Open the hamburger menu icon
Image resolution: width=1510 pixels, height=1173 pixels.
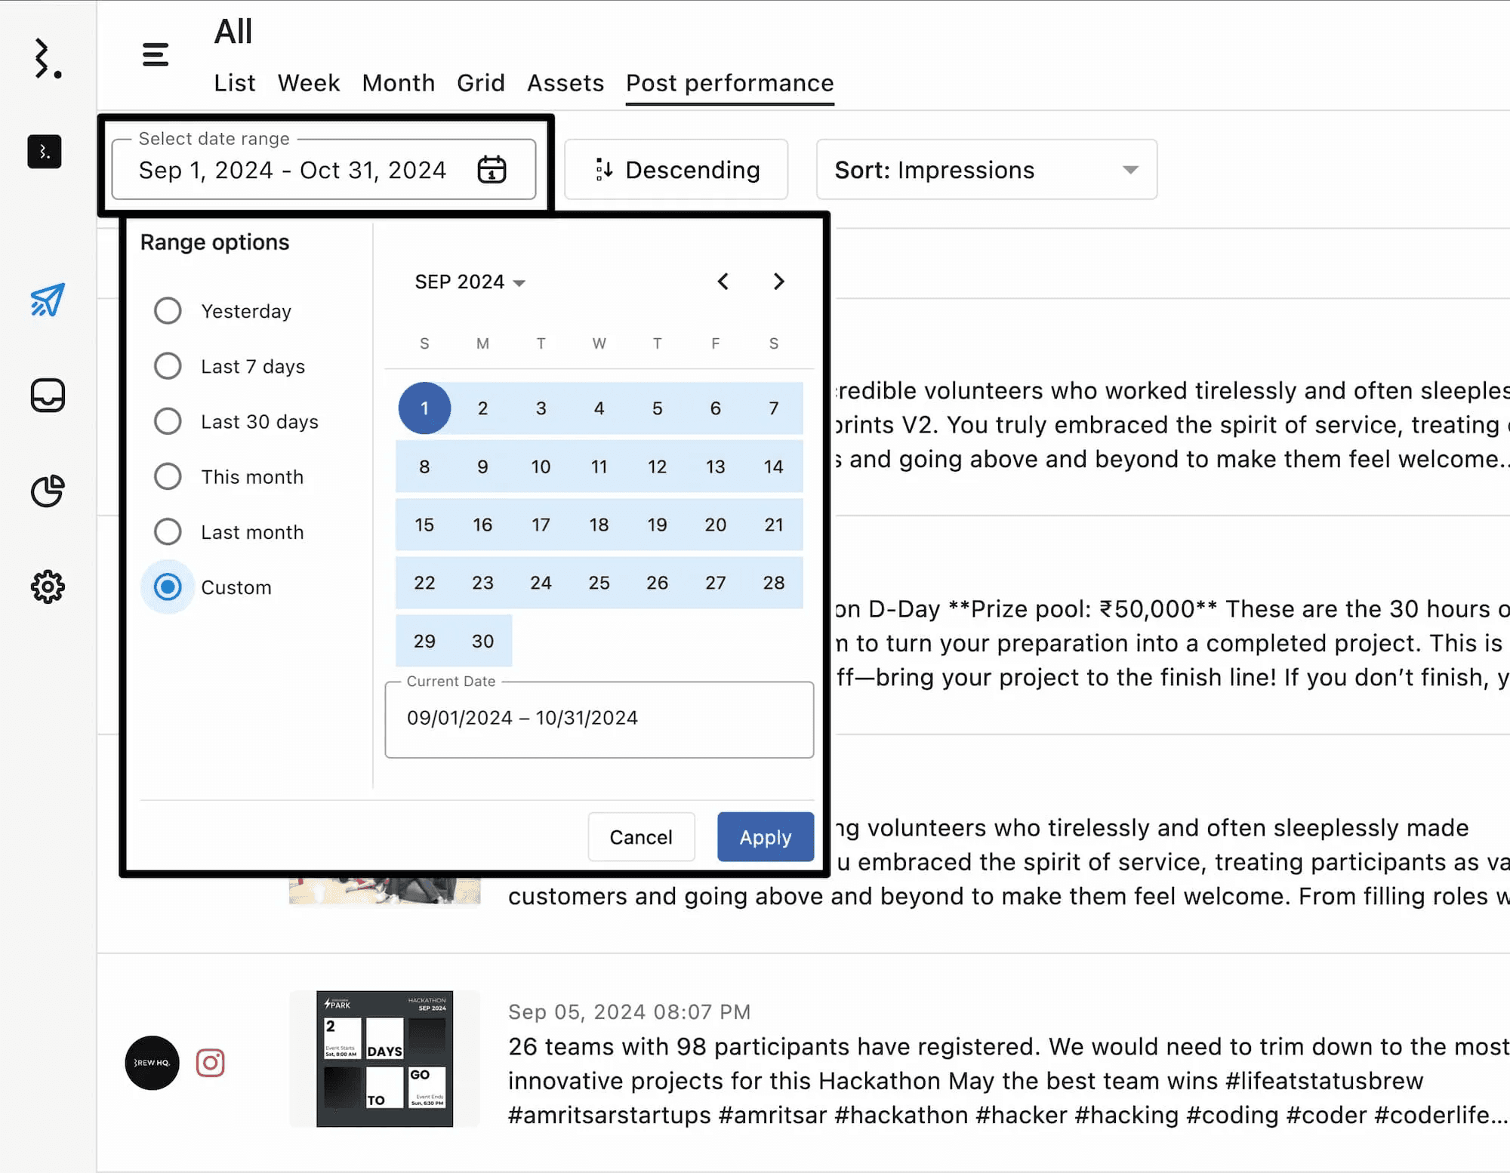[156, 54]
